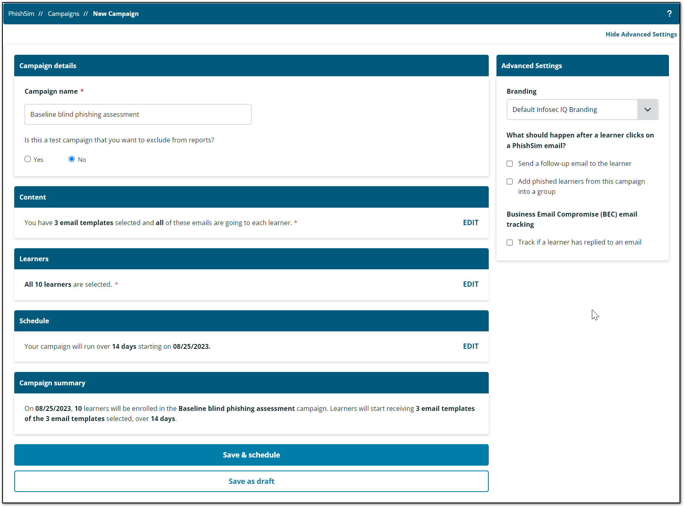The height and width of the screenshot is (507, 684).
Task: Select the Yes test campaign radio button
Action: click(x=28, y=159)
